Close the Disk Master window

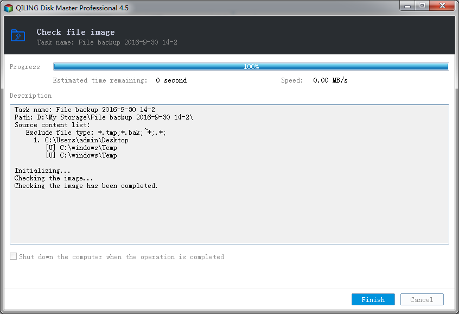point(442,6)
